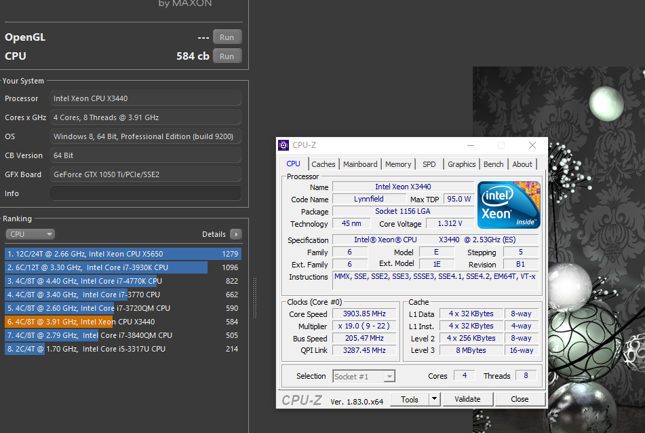
Task: Select ranking row Intel Core i7-3930K
Action: [123, 267]
